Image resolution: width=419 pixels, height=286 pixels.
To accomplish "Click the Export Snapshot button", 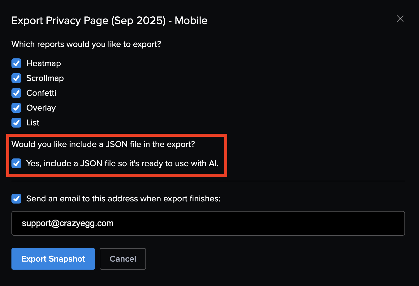I will click(x=53, y=259).
